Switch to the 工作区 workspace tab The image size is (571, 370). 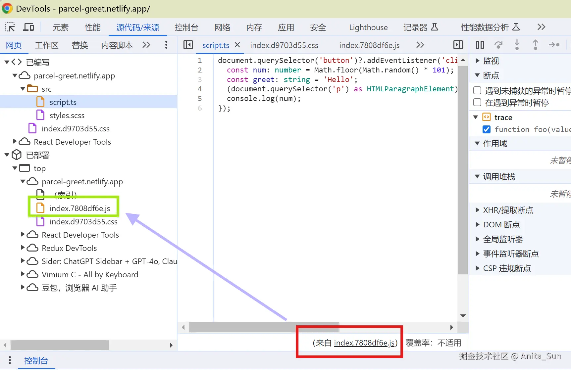click(47, 45)
